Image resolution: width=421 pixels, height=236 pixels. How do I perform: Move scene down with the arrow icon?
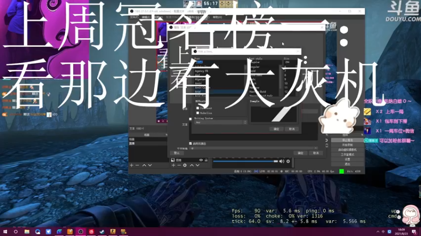[x=150, y=165]
